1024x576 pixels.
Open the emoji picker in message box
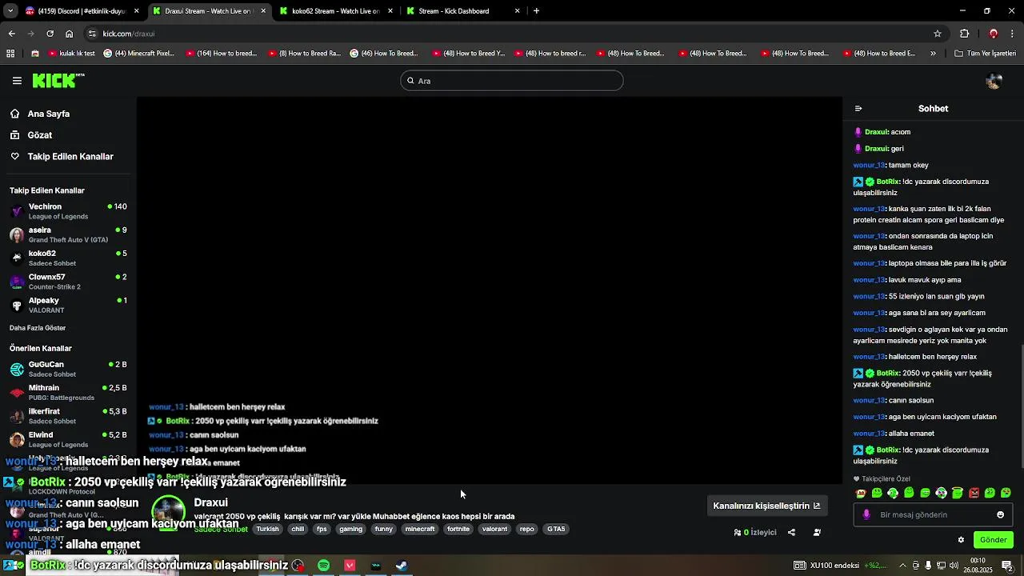(1000, 514)
